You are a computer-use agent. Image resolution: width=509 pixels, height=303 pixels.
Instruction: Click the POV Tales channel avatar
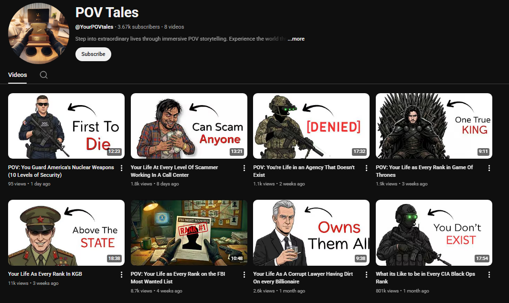point(38,33)
